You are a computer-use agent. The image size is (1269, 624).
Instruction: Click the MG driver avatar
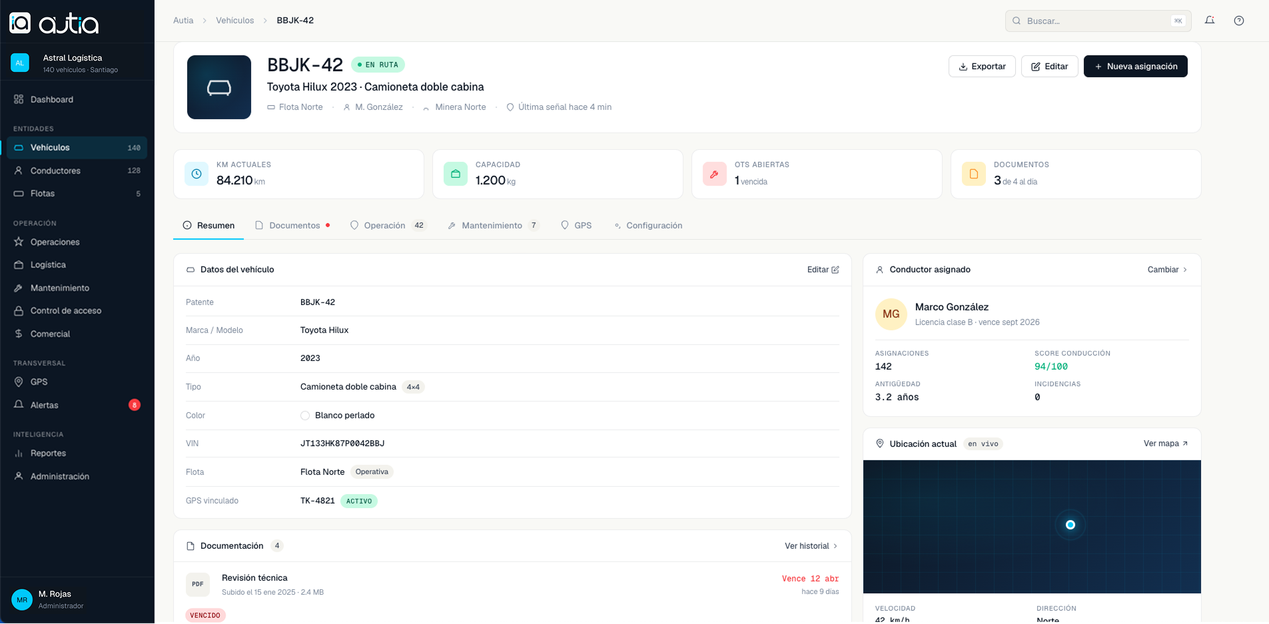pos(891,314)
